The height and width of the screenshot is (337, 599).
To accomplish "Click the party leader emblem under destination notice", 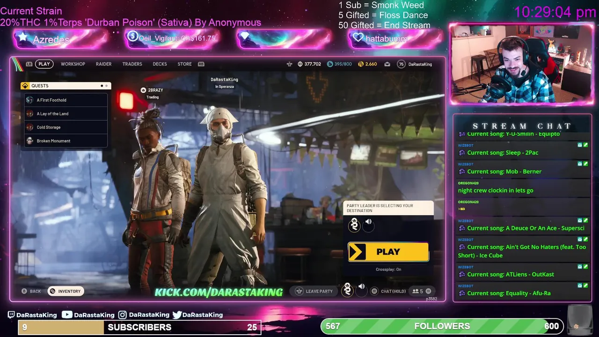I will (354, 225).
